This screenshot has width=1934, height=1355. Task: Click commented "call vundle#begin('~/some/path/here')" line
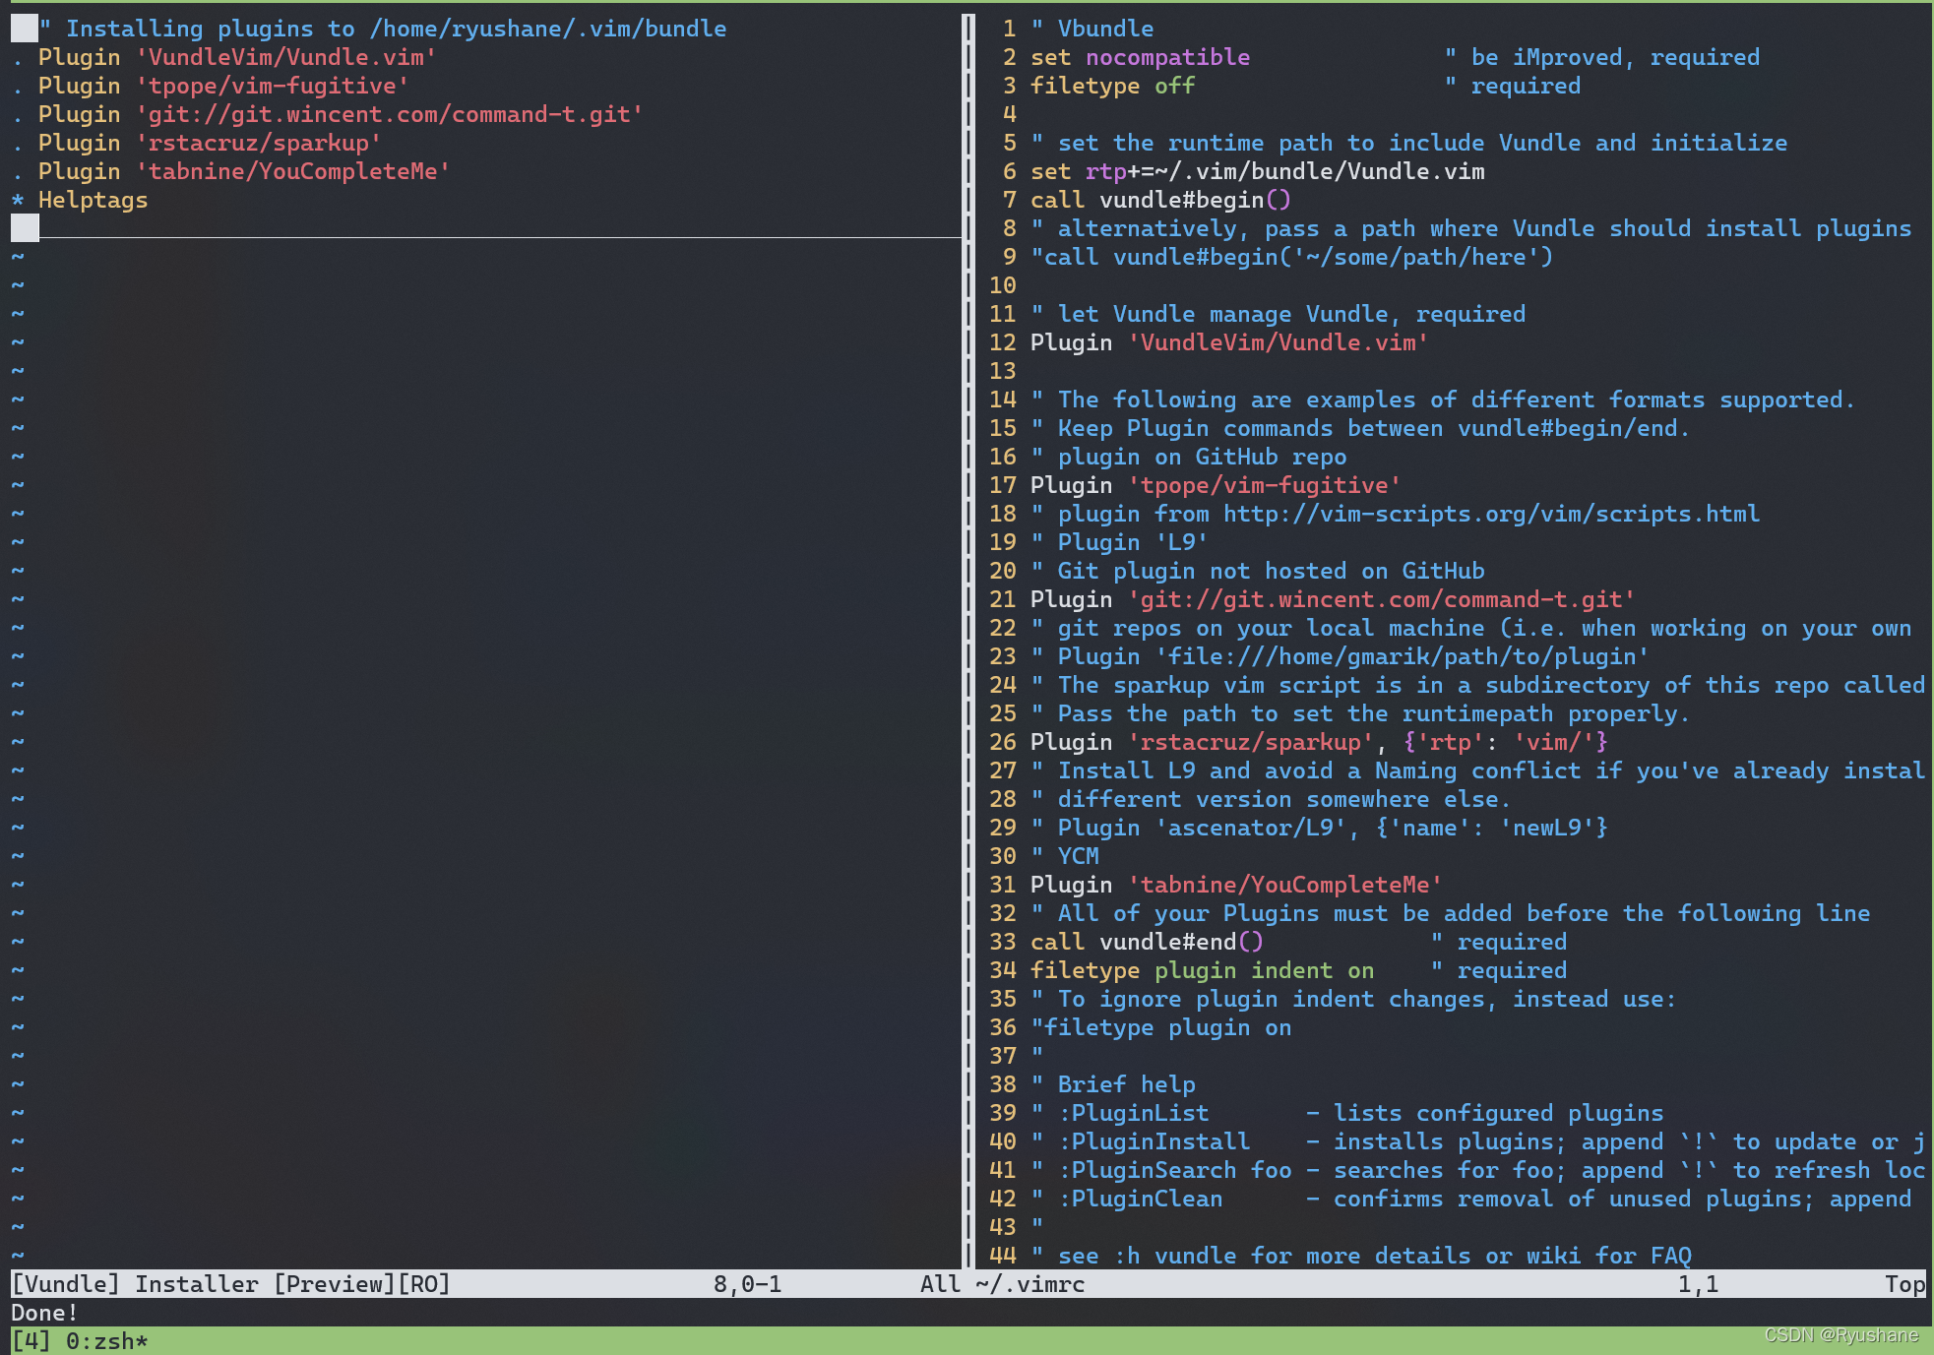(1291, 257)
